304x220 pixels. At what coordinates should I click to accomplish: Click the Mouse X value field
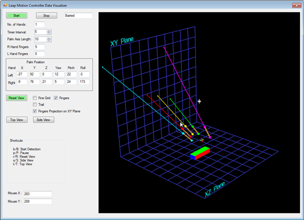38,194
